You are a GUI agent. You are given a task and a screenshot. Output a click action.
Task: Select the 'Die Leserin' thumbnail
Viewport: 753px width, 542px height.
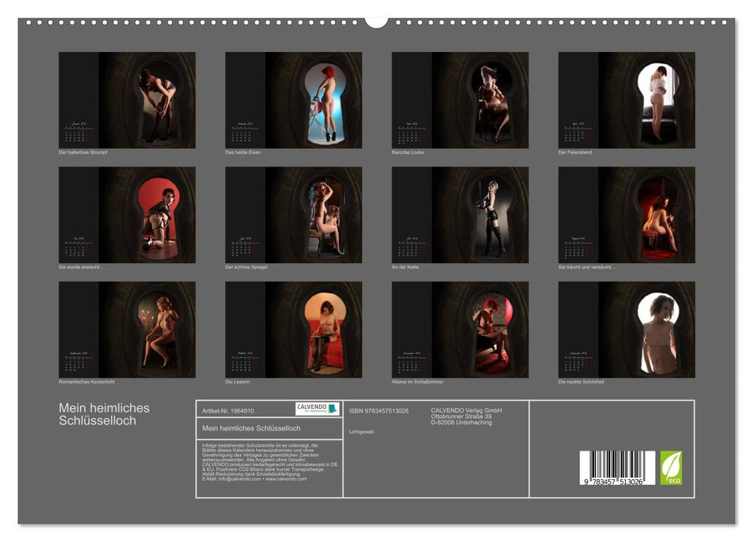coord(293,329)
